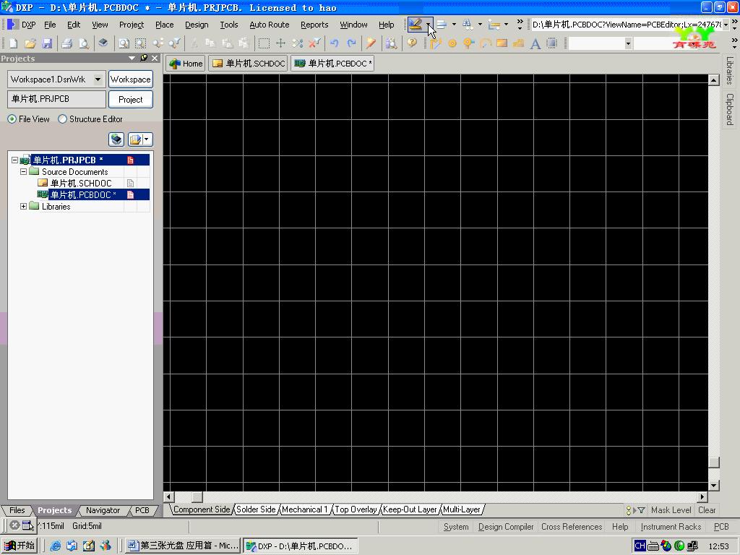Place a component footprint
This screenshot has height=555, width=740.
click(551, 43)
